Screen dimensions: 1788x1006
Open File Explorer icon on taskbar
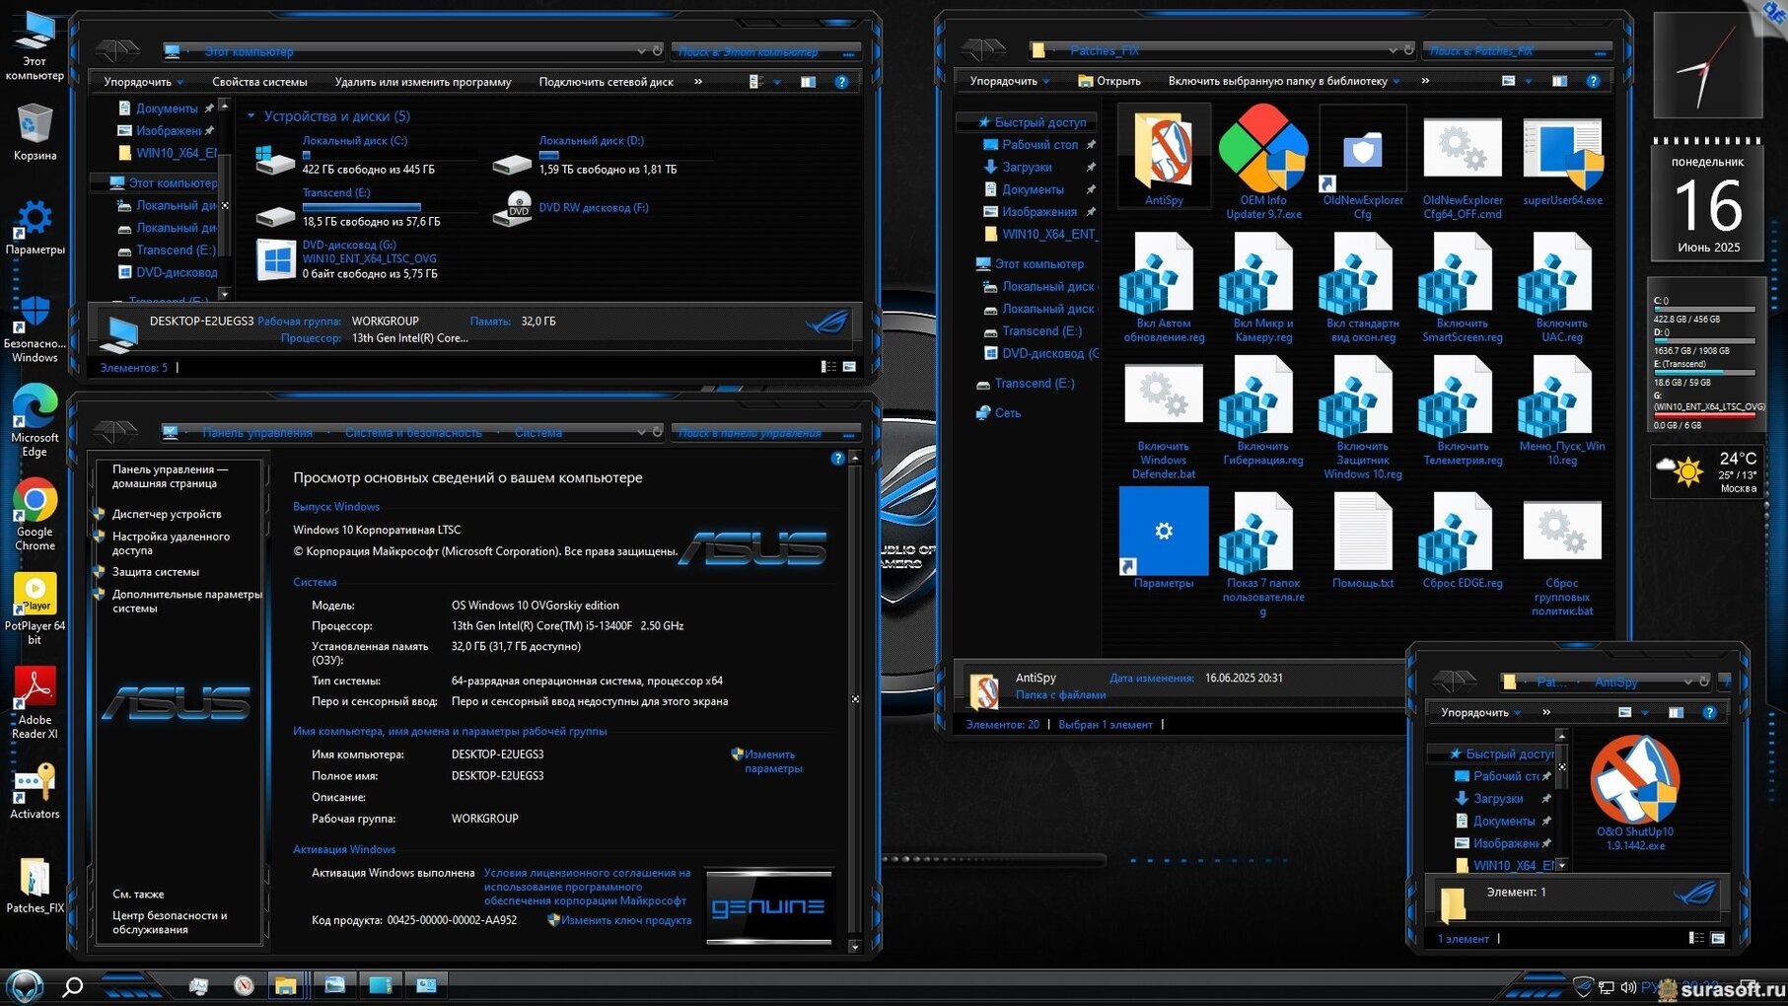coord(285,985)
